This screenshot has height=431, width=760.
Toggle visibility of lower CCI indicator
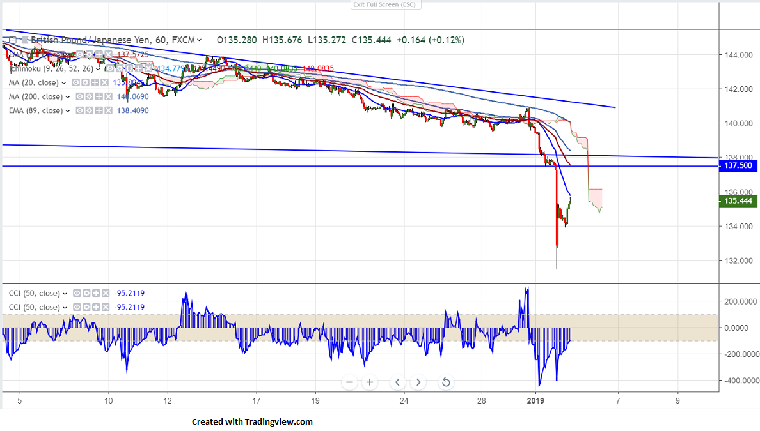[77, 307]
